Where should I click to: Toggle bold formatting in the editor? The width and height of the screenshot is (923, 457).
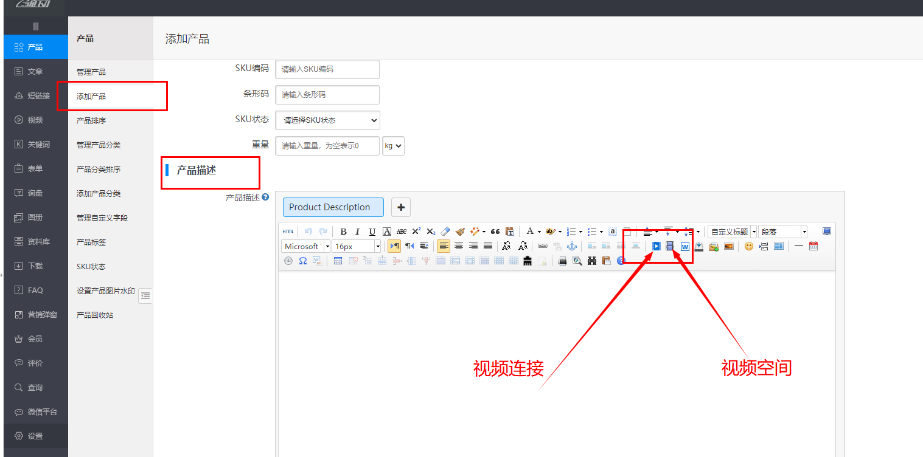point(343,231)
